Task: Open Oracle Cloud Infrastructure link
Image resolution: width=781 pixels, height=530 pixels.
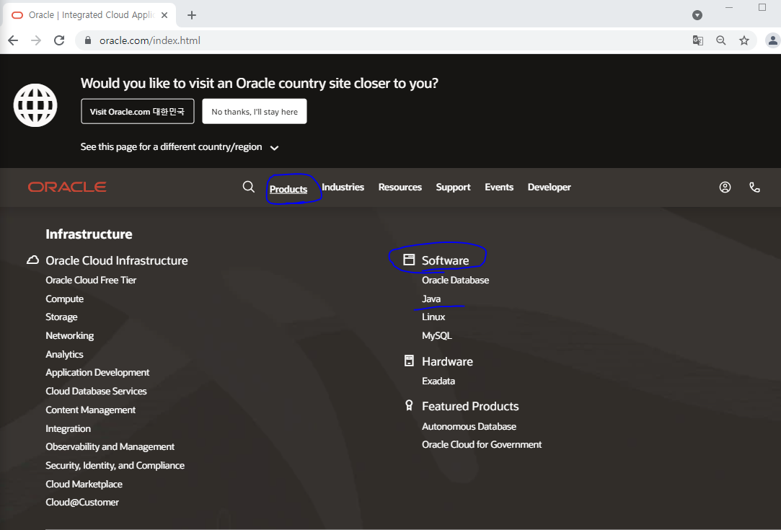Action: point(117,260)
